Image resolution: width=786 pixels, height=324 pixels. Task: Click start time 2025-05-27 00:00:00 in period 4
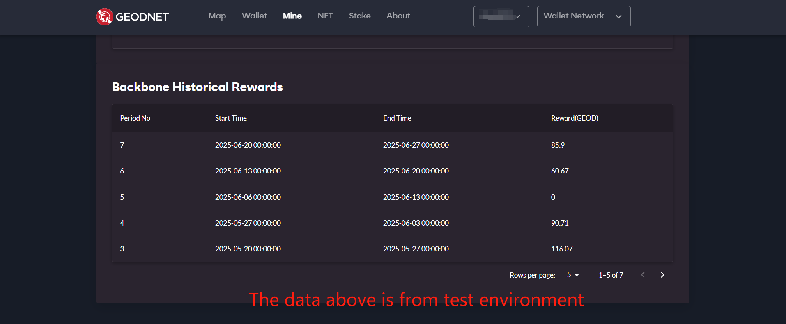point(248,223)
